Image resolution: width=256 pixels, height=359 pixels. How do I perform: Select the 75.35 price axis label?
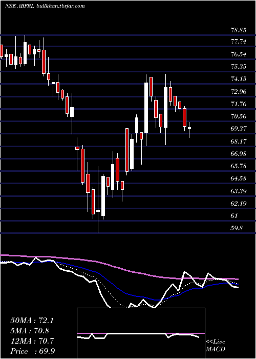[x=239, y=67]
